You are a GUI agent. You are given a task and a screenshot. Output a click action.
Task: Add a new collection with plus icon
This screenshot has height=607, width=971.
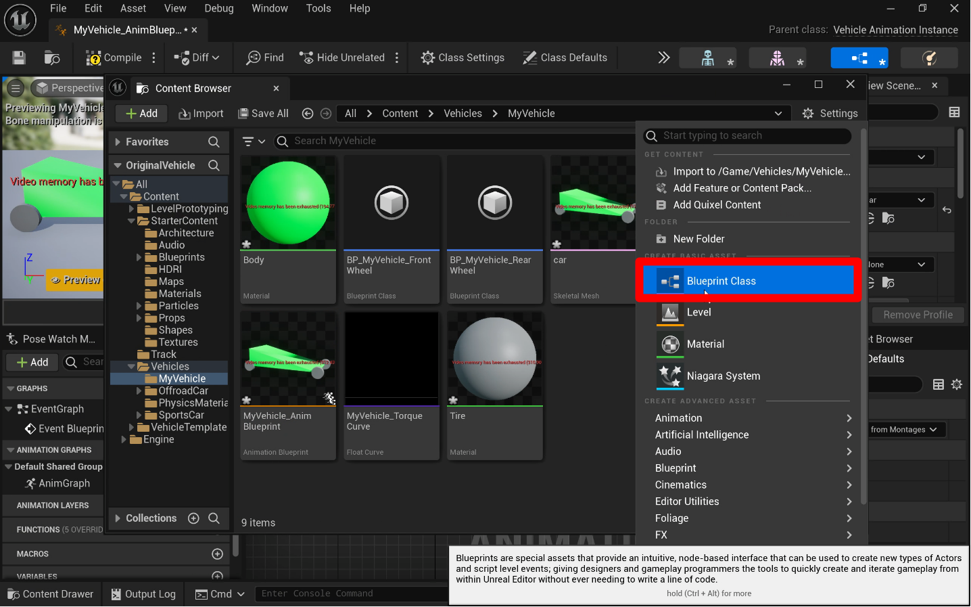(193, 518)
